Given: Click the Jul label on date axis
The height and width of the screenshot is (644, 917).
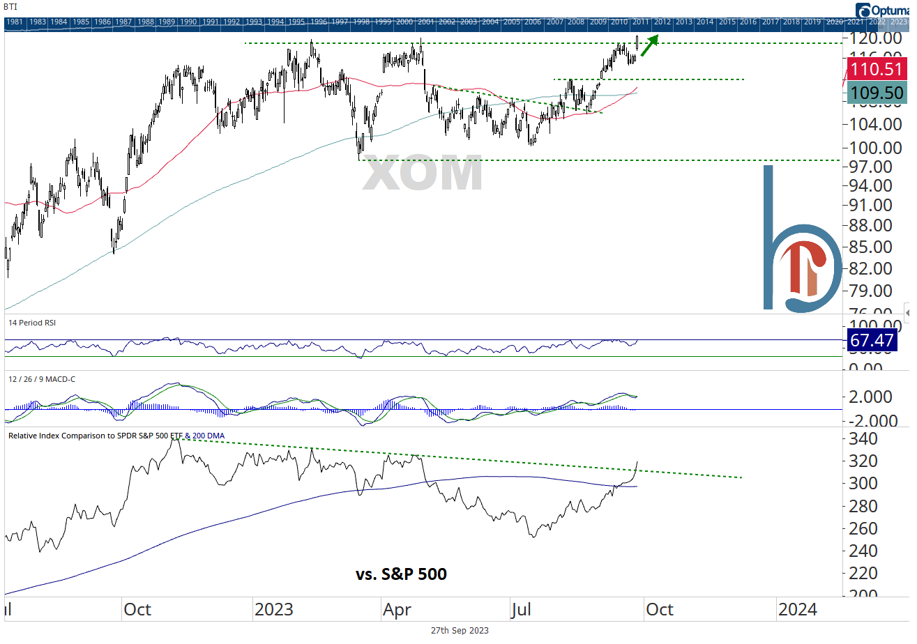Looking at the screenshot, I should (x=521, y=609).
